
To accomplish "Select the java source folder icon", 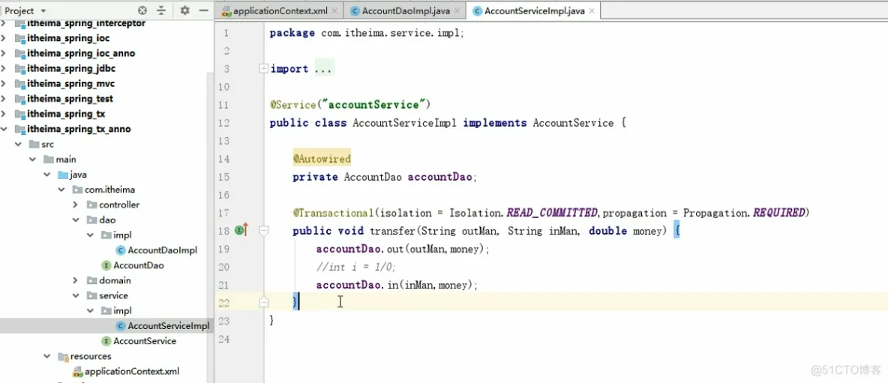I will [x=63, y=174].
